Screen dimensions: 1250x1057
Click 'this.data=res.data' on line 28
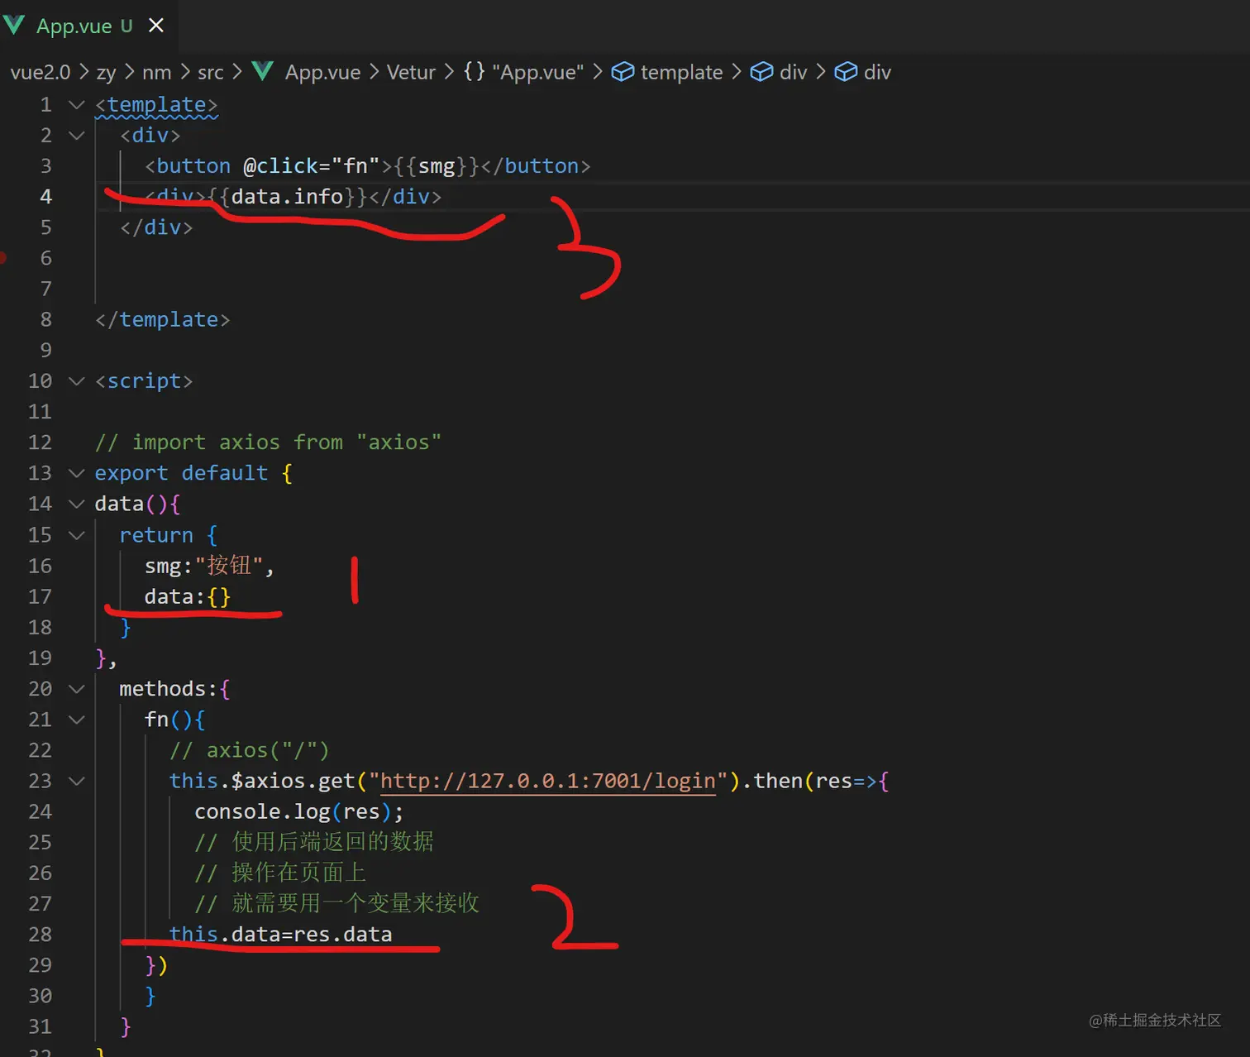tap(281, 935)
